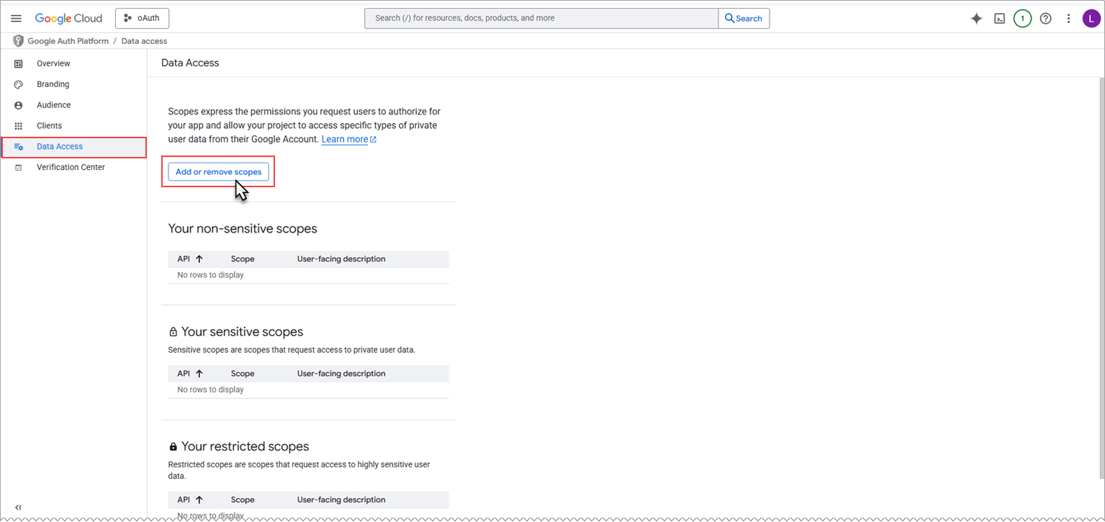Click the Google Cloud logo

pyautogui.click(x=68, y=18)
